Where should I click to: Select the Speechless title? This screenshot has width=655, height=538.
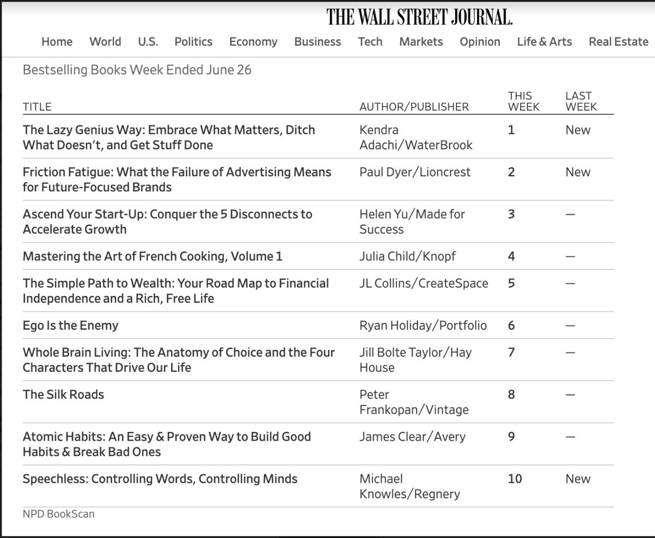coord(160,479)
